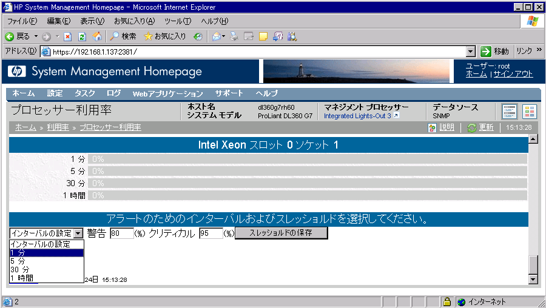The width and height of the screenshot is (546, 308).
Task: Click the Internet zone globe icon
Action: 462,302
